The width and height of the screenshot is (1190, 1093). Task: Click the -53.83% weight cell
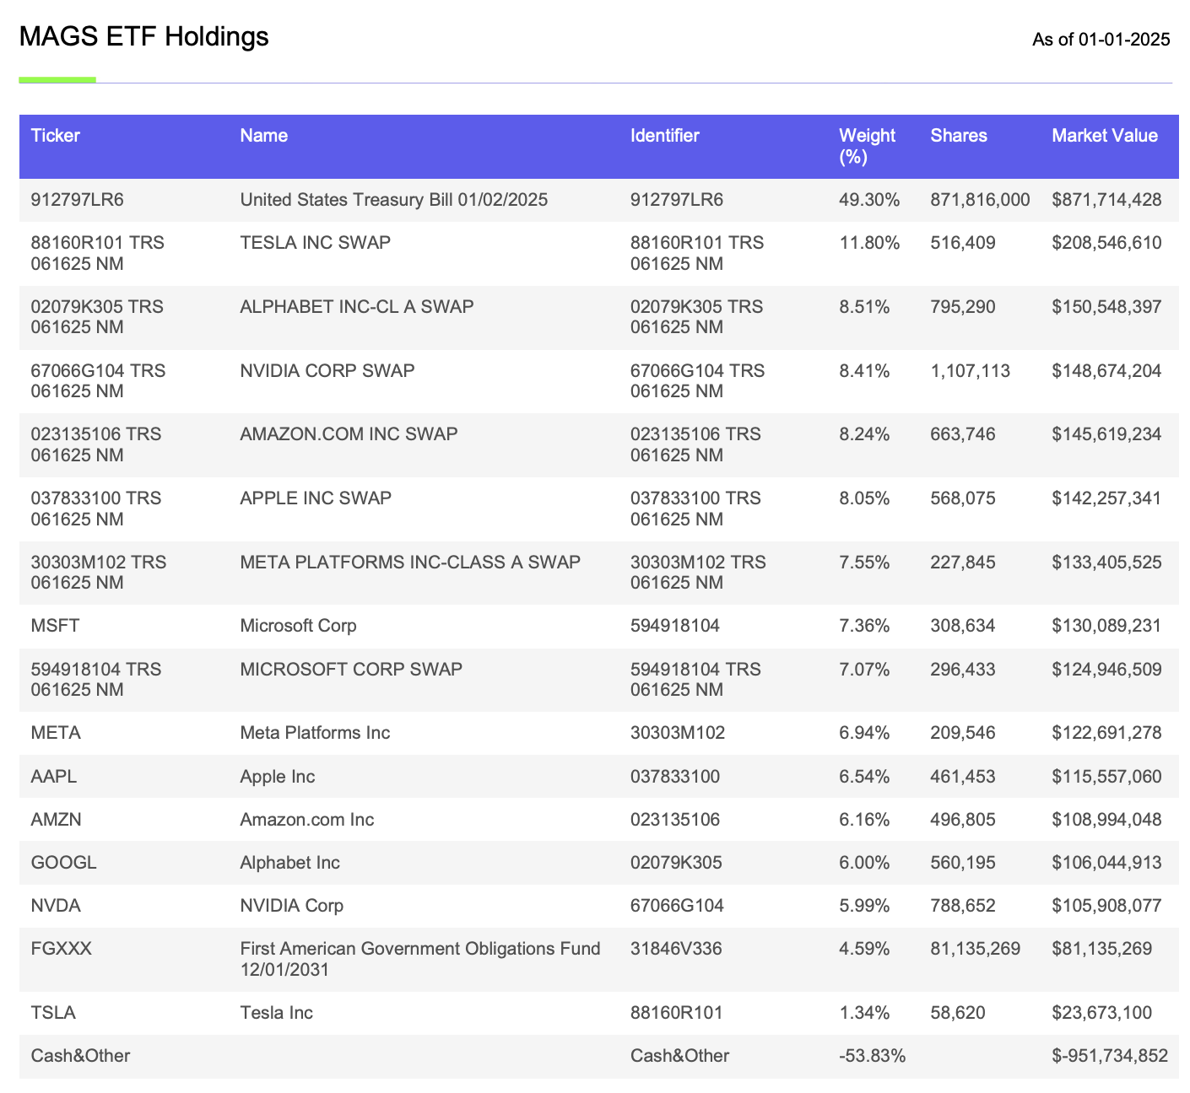(x=872, y=1056)
